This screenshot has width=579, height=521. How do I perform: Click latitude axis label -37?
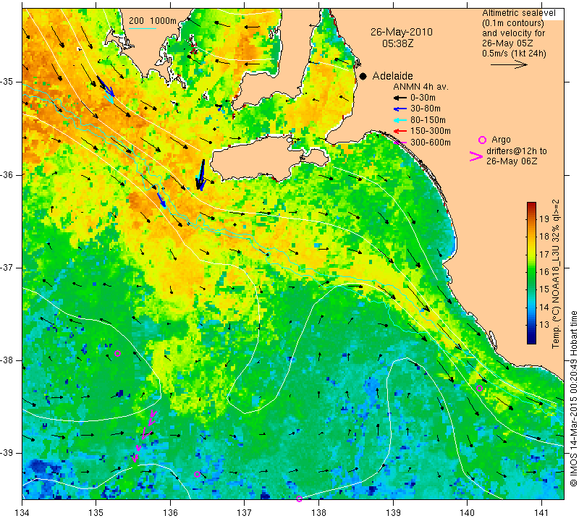pos(7,267)
